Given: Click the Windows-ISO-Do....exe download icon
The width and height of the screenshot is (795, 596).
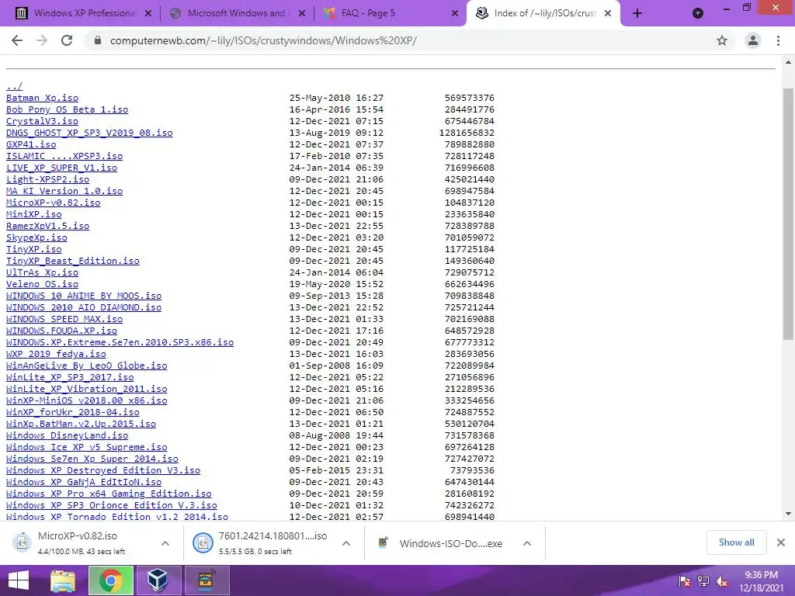Looking at the screenshot, I should click(384, 542).
